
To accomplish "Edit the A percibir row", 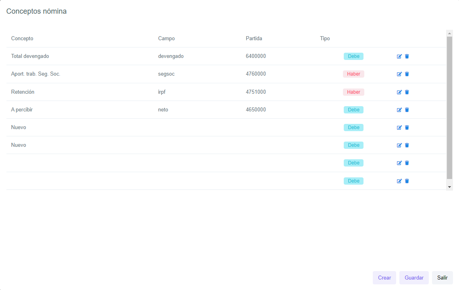I will [399, 110].
